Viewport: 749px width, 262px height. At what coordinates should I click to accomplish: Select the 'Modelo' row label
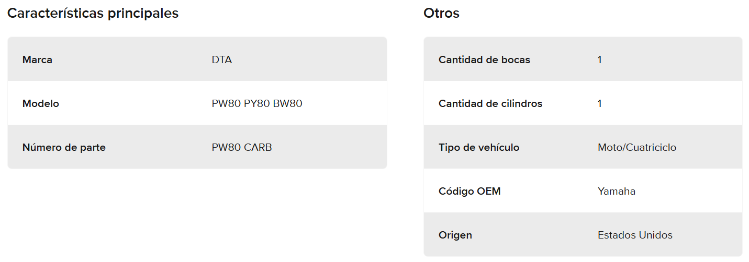(x=40, y=103)
